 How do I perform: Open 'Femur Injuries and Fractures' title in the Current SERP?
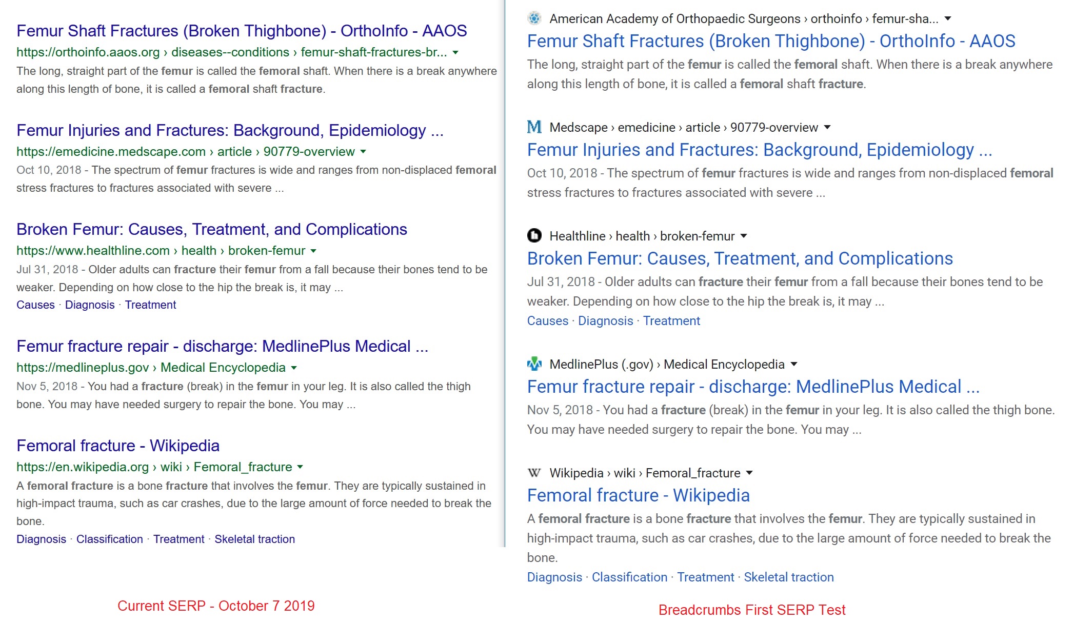coord(230,130)
